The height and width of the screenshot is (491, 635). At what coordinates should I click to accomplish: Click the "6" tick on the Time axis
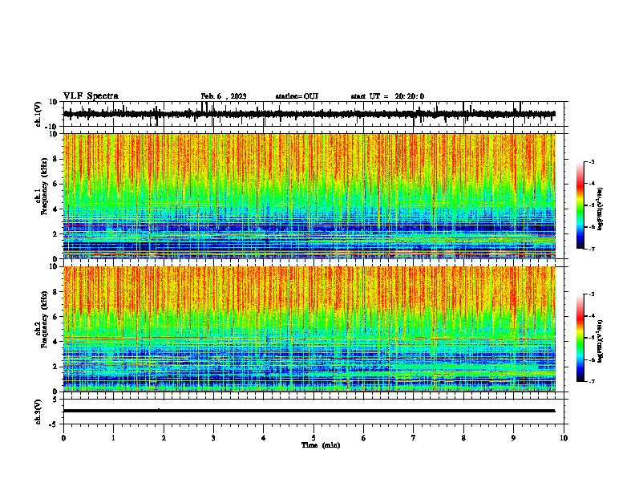(x=364, y=438)
